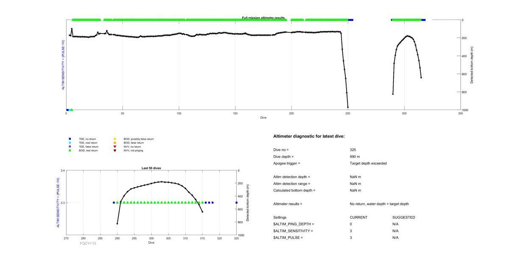Click the last 50 dives chart's 'Detected bottom depth (m)' label
Screen dimensions: 509x264
[247, 203]
